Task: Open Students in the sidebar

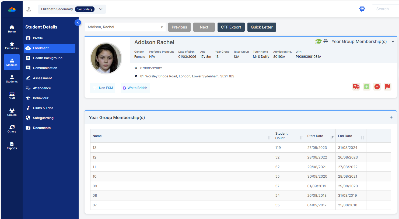Action: point(12,79)
